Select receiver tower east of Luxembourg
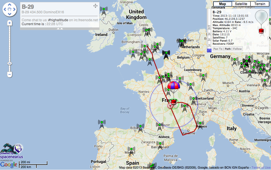 pos(203,77)
